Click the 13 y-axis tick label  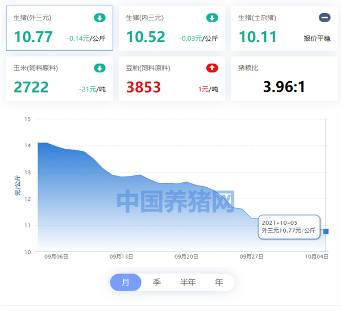[x=28, y=173]
